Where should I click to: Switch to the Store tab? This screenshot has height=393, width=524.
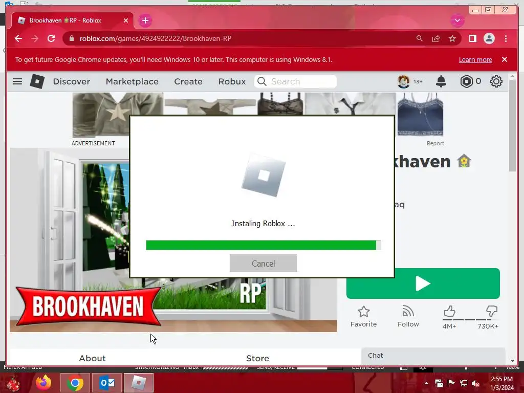257,358
